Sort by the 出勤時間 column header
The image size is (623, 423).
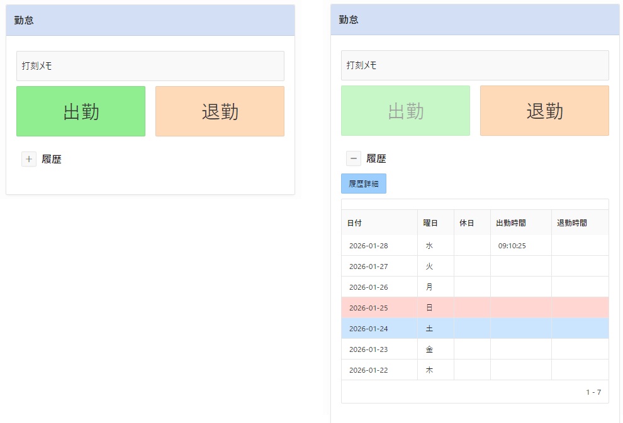pos(511,222)
